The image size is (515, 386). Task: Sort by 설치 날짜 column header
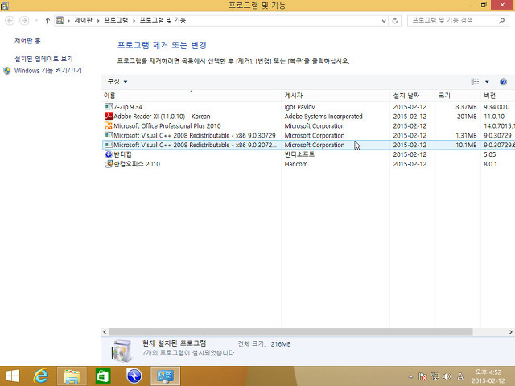click(x=413, y=96)
